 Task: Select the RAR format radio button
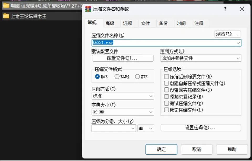97,76
